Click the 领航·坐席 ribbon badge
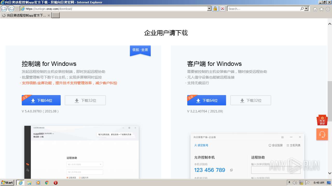The height and width of the screenshot is (186, 332). click(x=140, y=51)
